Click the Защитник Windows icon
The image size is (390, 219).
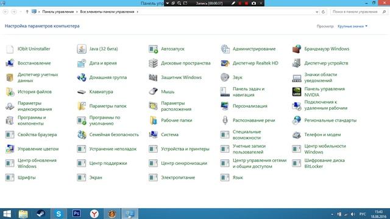(x=153, y=77)
